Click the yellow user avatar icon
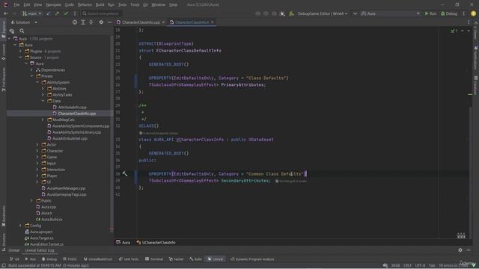 pyautogui.click(x=473, y=13)
